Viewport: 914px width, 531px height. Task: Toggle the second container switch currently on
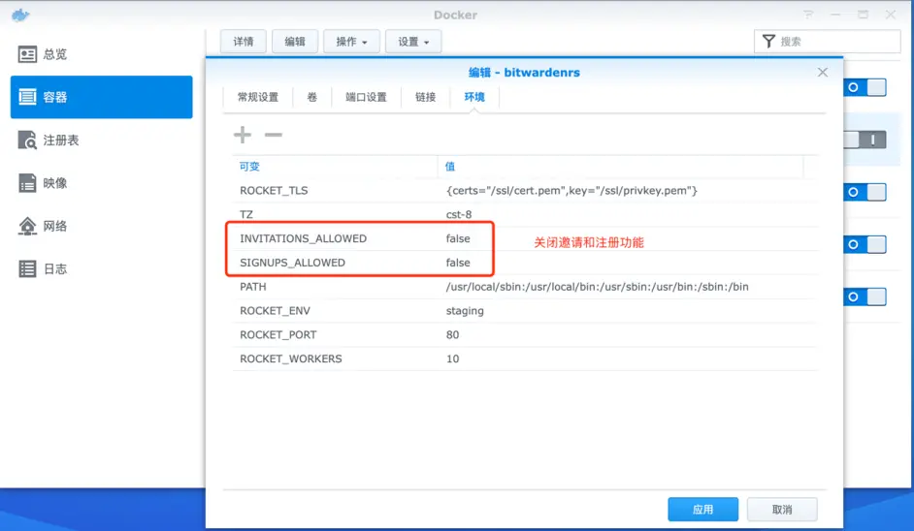pyautogui.click(x=865, y=140)
